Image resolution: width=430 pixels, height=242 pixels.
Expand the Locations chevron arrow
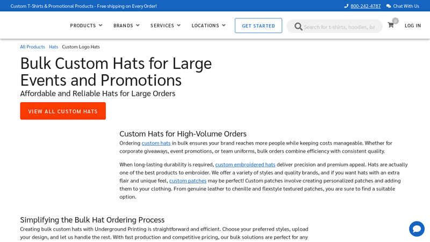[224, 25]
